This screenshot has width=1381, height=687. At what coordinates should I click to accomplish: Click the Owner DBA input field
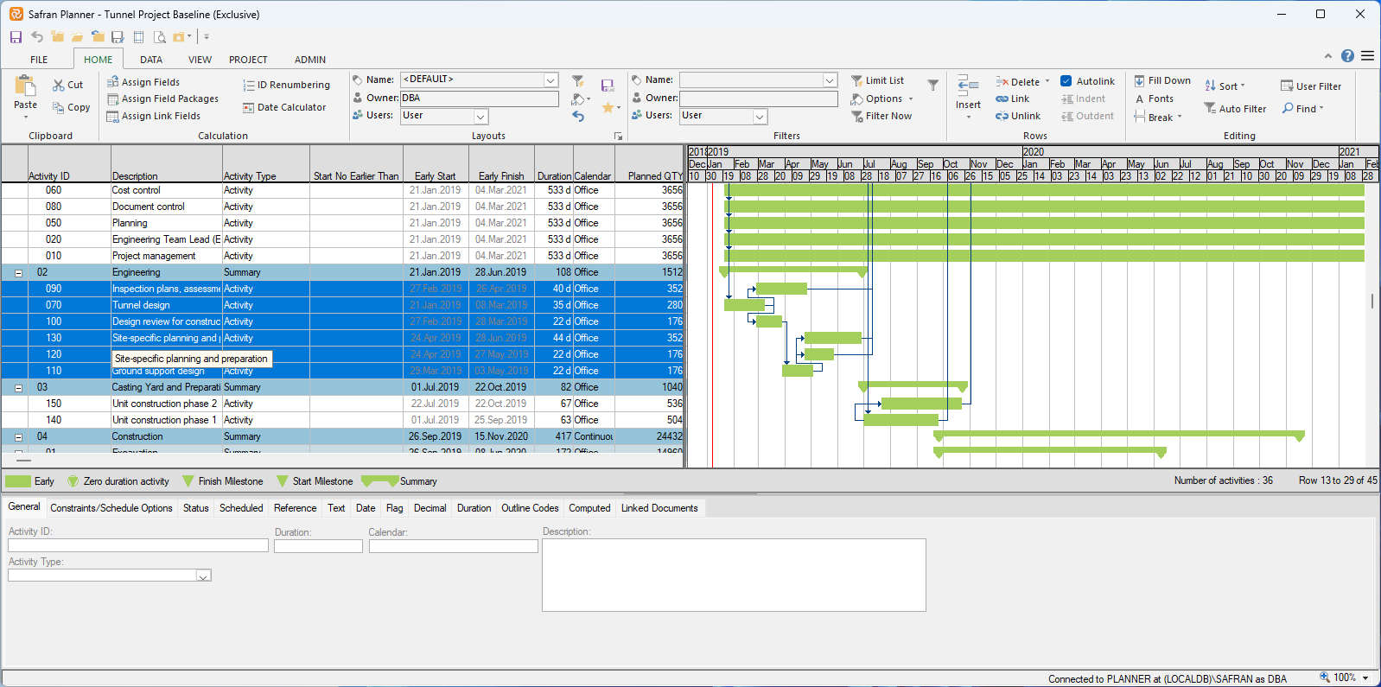point(480,99)
